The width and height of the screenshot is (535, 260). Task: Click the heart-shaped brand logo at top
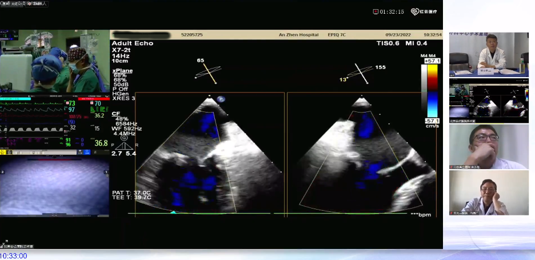(414, 11)
